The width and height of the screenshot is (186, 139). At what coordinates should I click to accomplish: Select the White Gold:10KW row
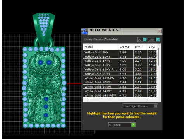coord(120,87)
